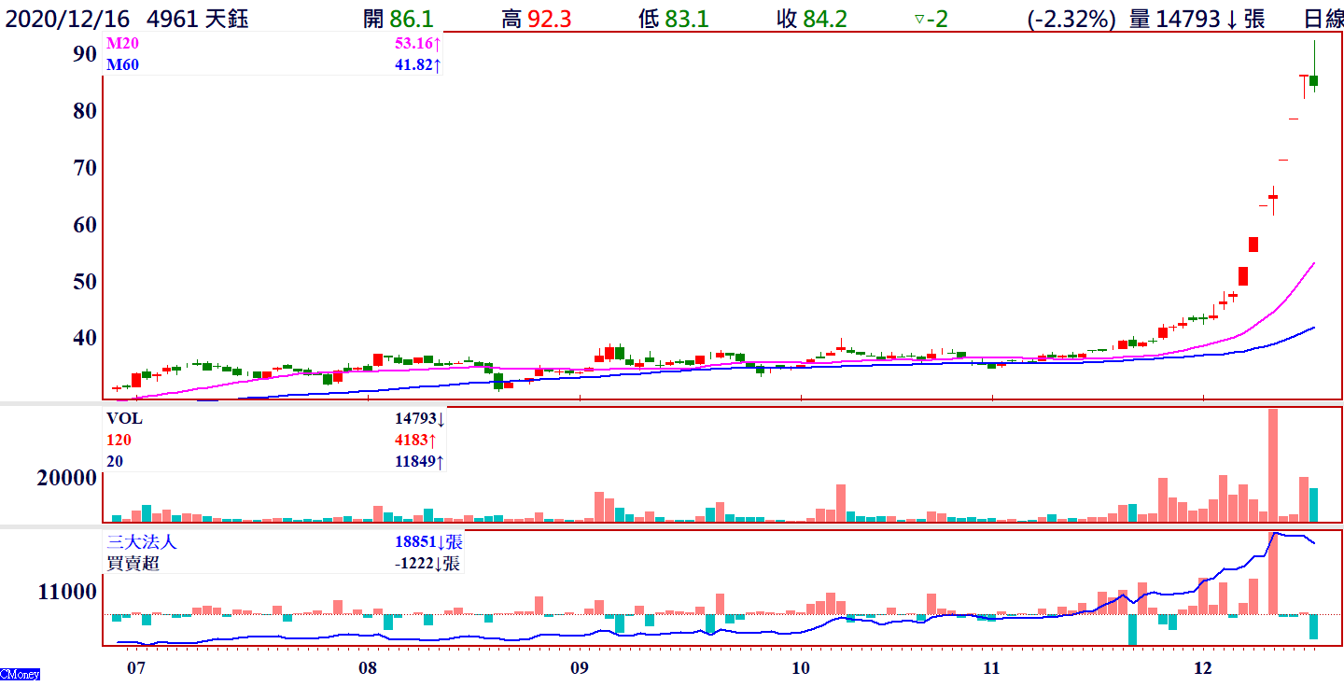The image size is (1344, 700).
Task: Click the M60 up arrow value 41.82
Action: [x=416, y=64]
